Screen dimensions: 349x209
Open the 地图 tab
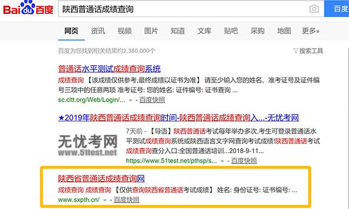tap(284, 31)
